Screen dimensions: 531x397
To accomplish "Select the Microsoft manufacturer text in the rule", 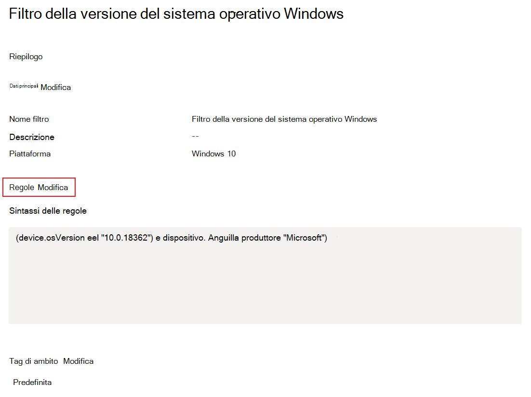I will point(304,238).
